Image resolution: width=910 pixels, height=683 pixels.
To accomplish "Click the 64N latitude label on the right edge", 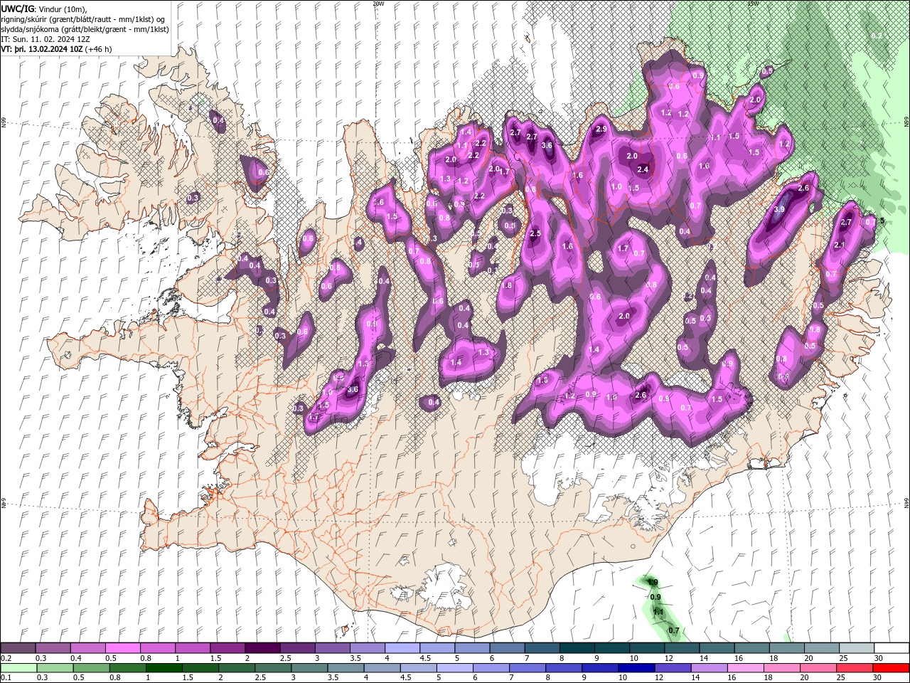I will pyautogui.click(x=906, y=502).
